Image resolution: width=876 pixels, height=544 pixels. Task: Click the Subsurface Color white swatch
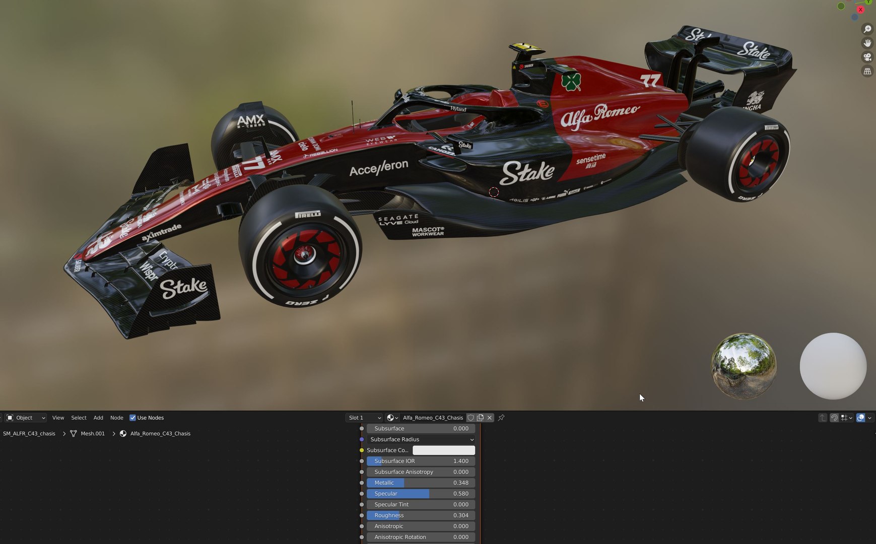pyautogui.click(x=443, y=450)
